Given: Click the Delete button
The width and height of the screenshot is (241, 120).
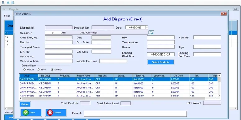Looking at the screenshot, I should coord(25,104).
